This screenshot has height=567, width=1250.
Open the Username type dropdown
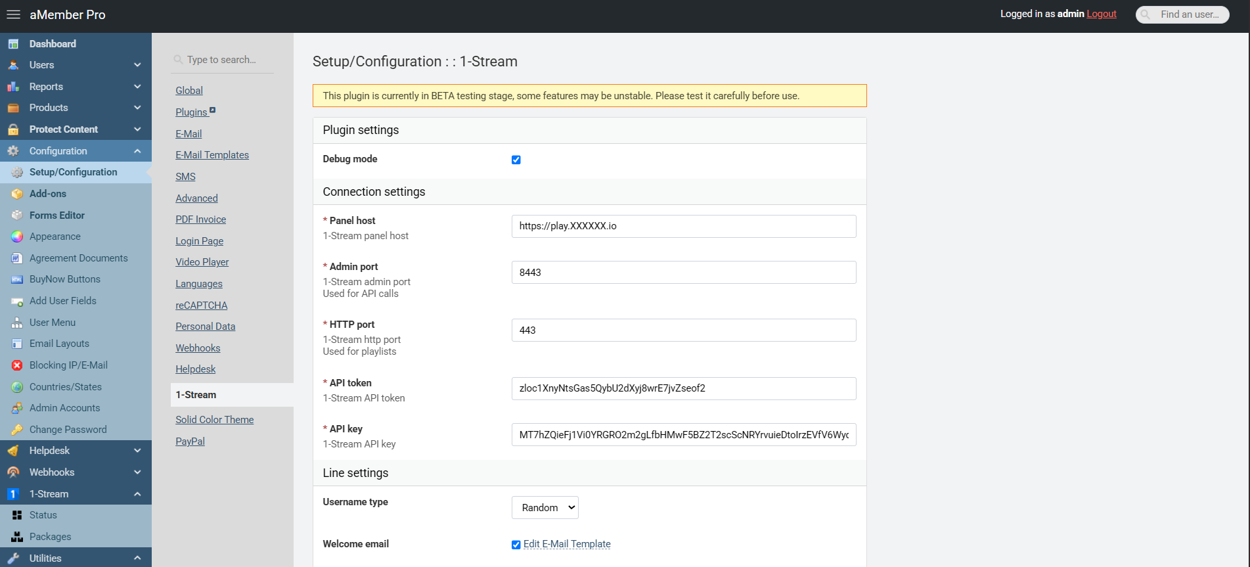[545, 508]
